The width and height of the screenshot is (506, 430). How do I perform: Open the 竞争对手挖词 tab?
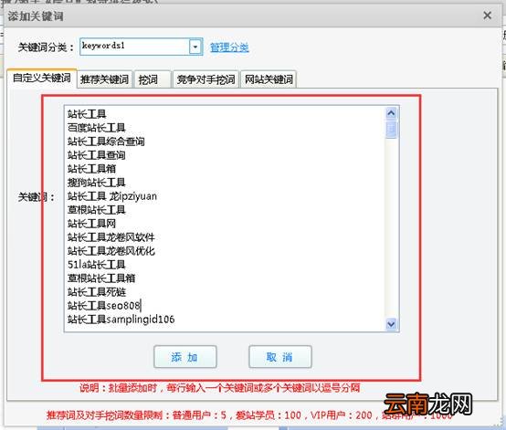pos(206,79)
